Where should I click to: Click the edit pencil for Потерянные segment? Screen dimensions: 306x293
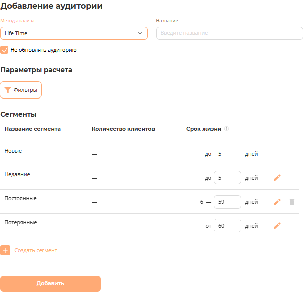coord(277,226)
